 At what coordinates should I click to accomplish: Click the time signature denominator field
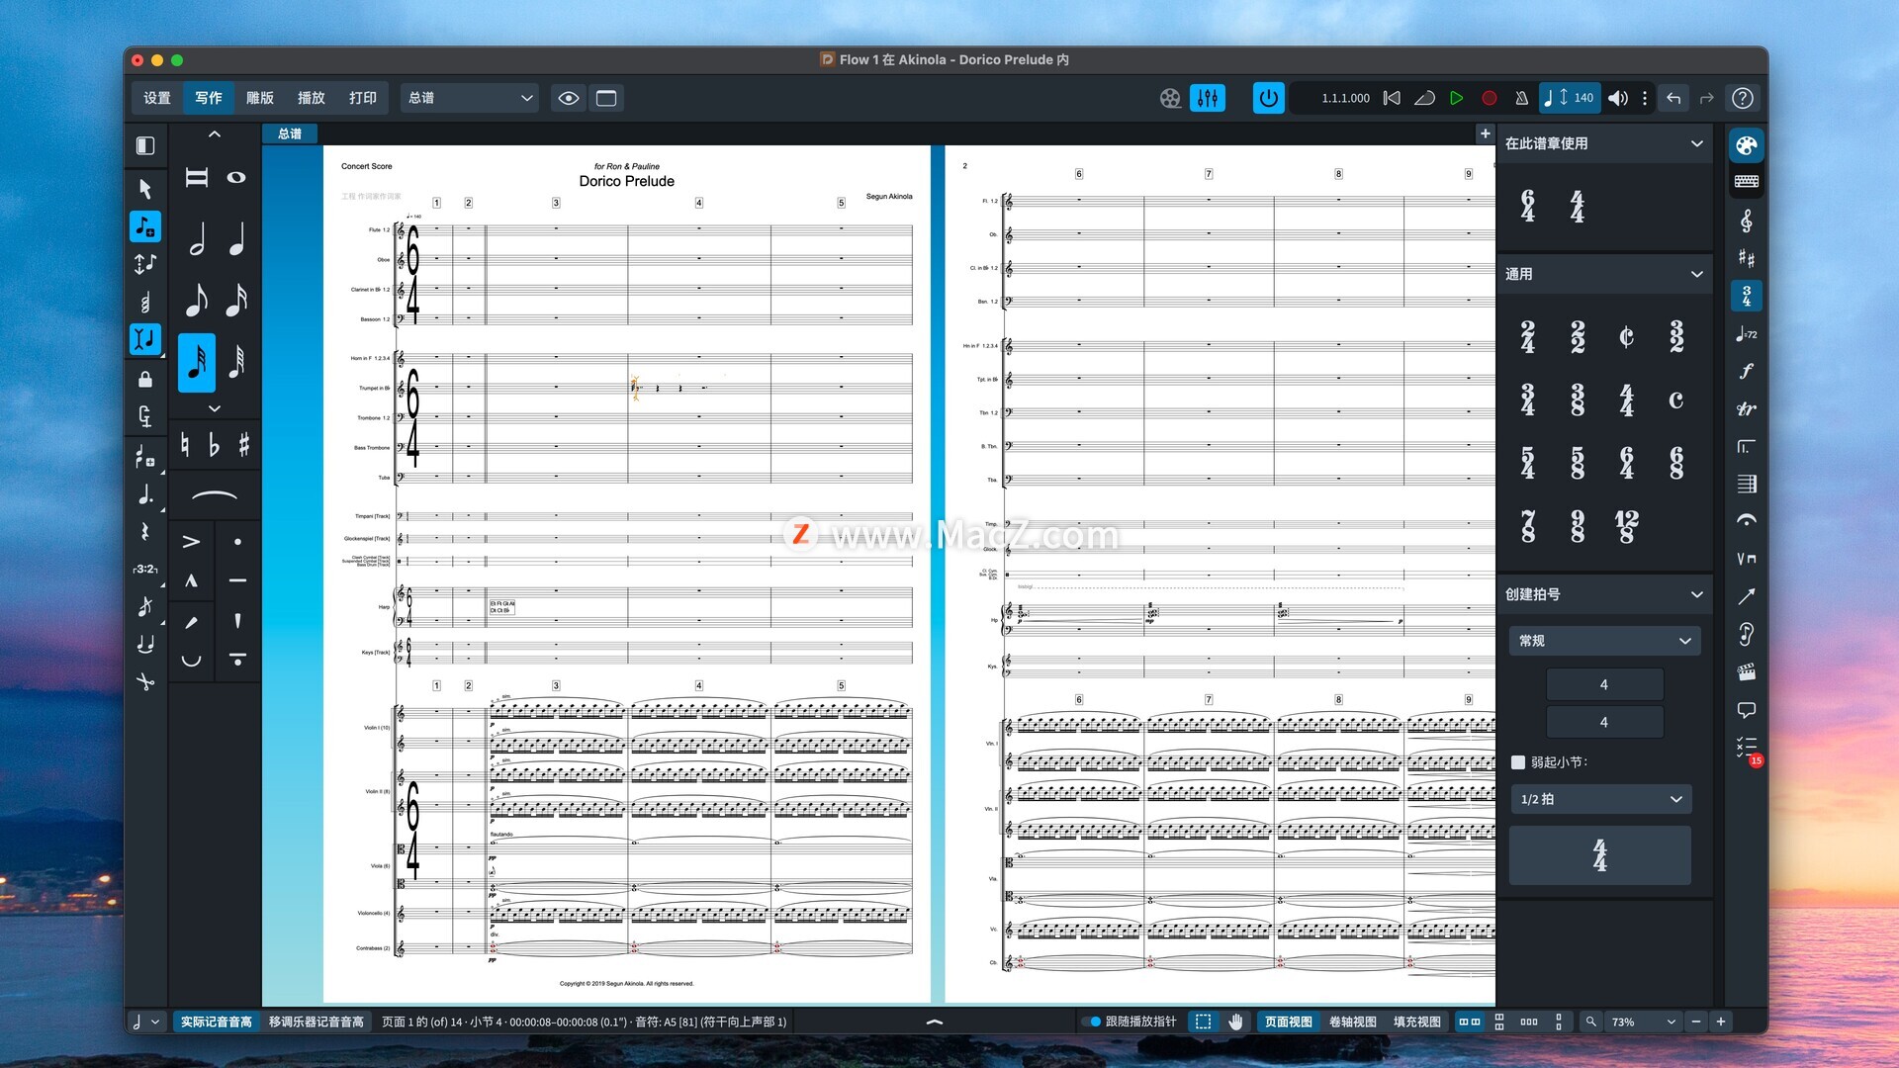coord(1604,722)
